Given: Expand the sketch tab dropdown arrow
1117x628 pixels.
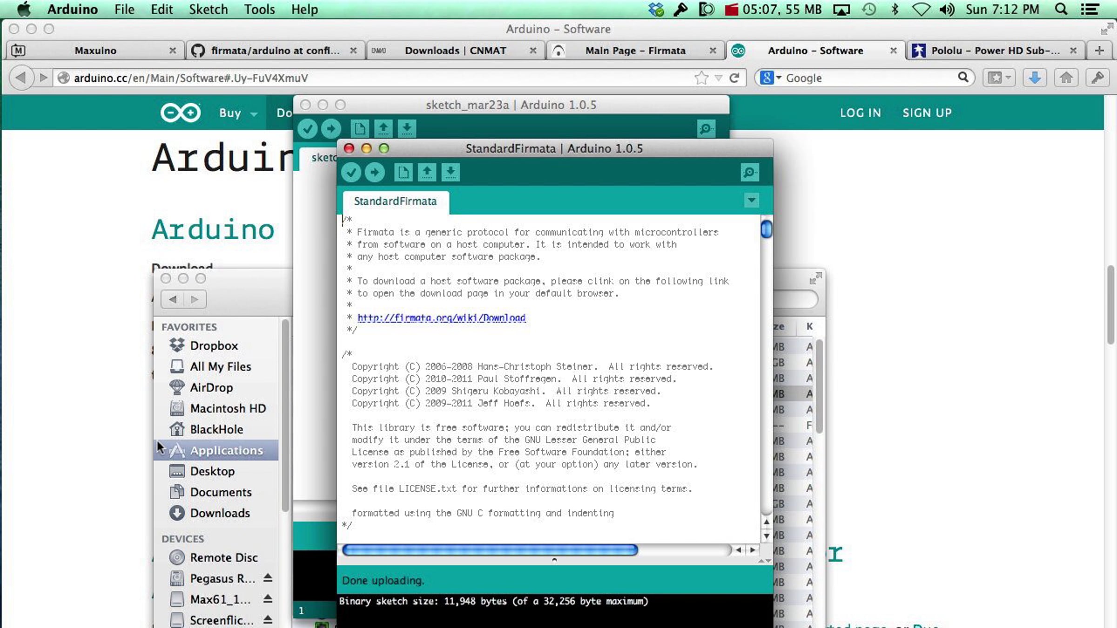Looking at the screenshot, I should [x=751, y=200].
